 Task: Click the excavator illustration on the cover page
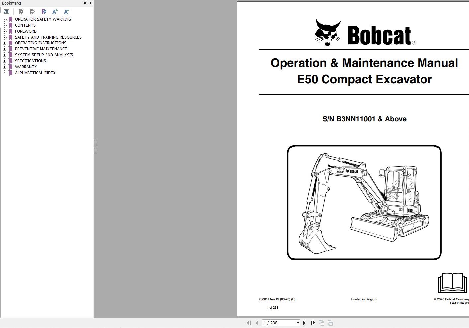click(x=364, y=202)
